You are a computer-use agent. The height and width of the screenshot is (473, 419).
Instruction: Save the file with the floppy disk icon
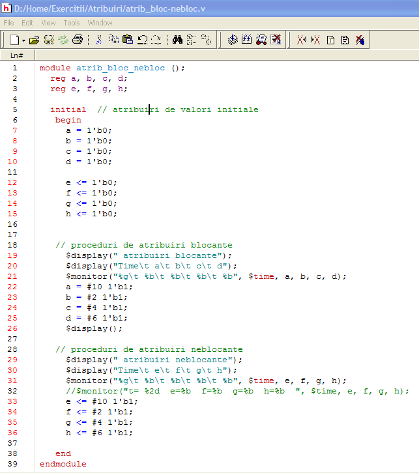(49, 40)
